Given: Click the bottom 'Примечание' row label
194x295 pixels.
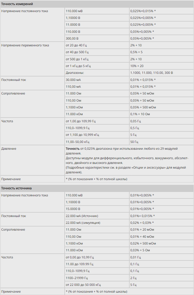Looking at the screenshot, I should pyautogui.click(x=11, y=291).
